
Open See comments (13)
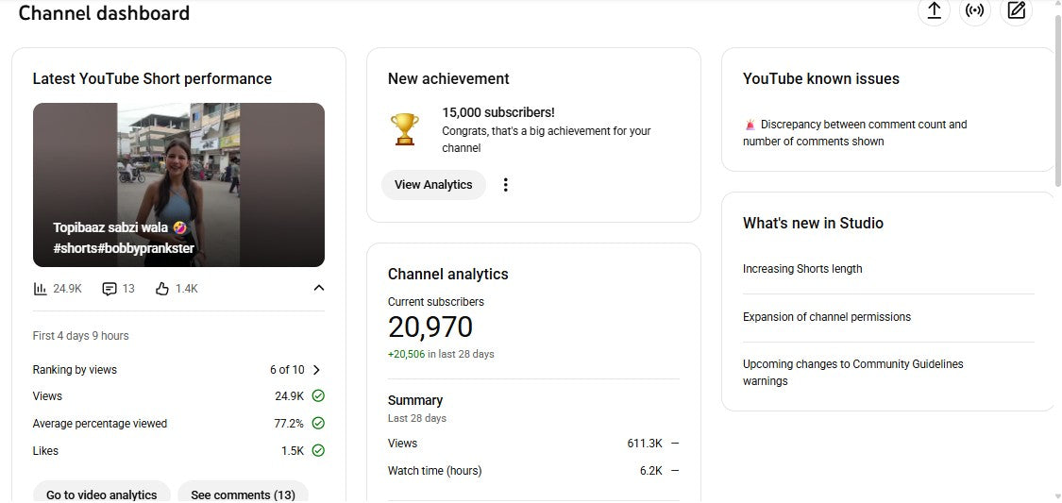243,494
